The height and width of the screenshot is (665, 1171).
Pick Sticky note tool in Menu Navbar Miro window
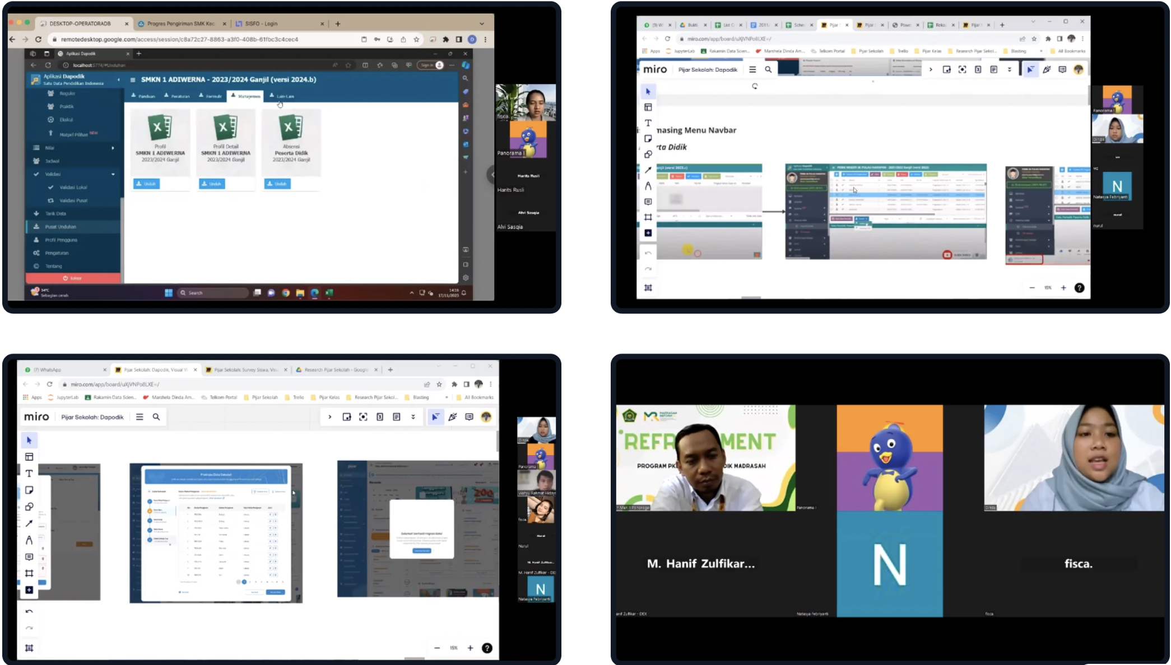pos(648,138)
